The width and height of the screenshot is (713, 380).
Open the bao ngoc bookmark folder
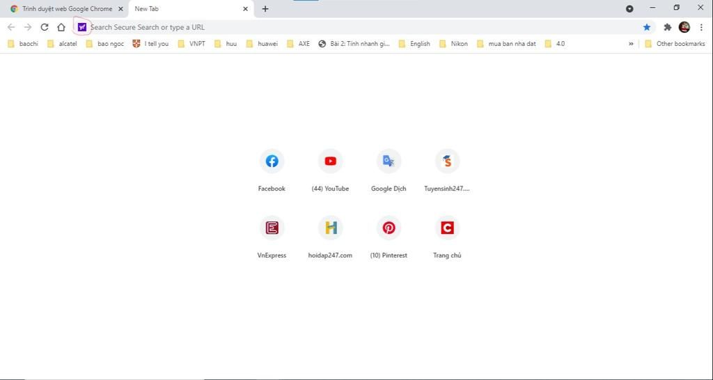[x=104, y=44]
